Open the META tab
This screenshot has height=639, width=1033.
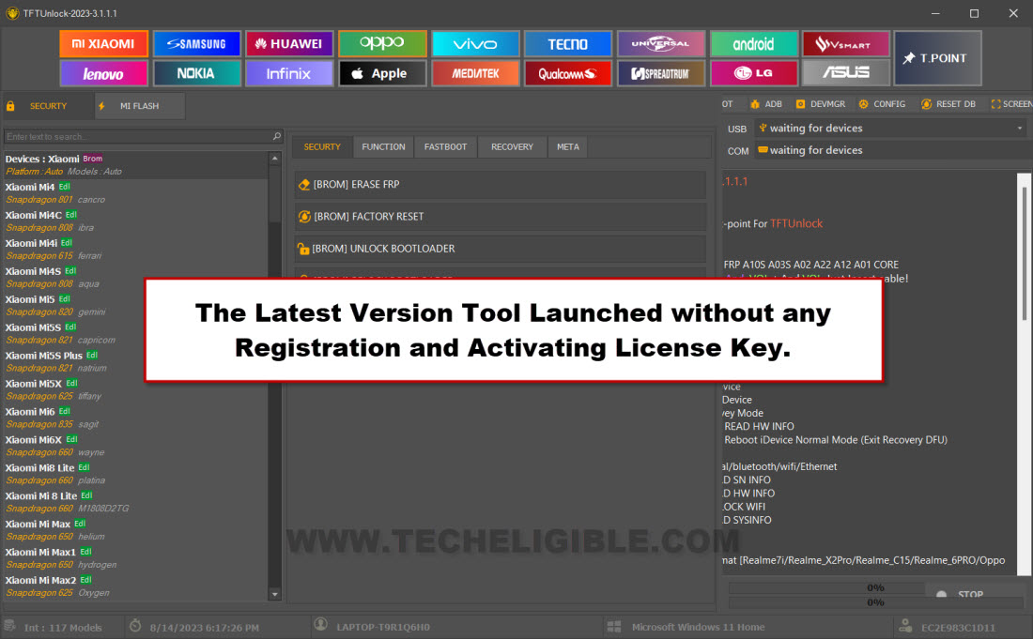[x=568, y=146]
